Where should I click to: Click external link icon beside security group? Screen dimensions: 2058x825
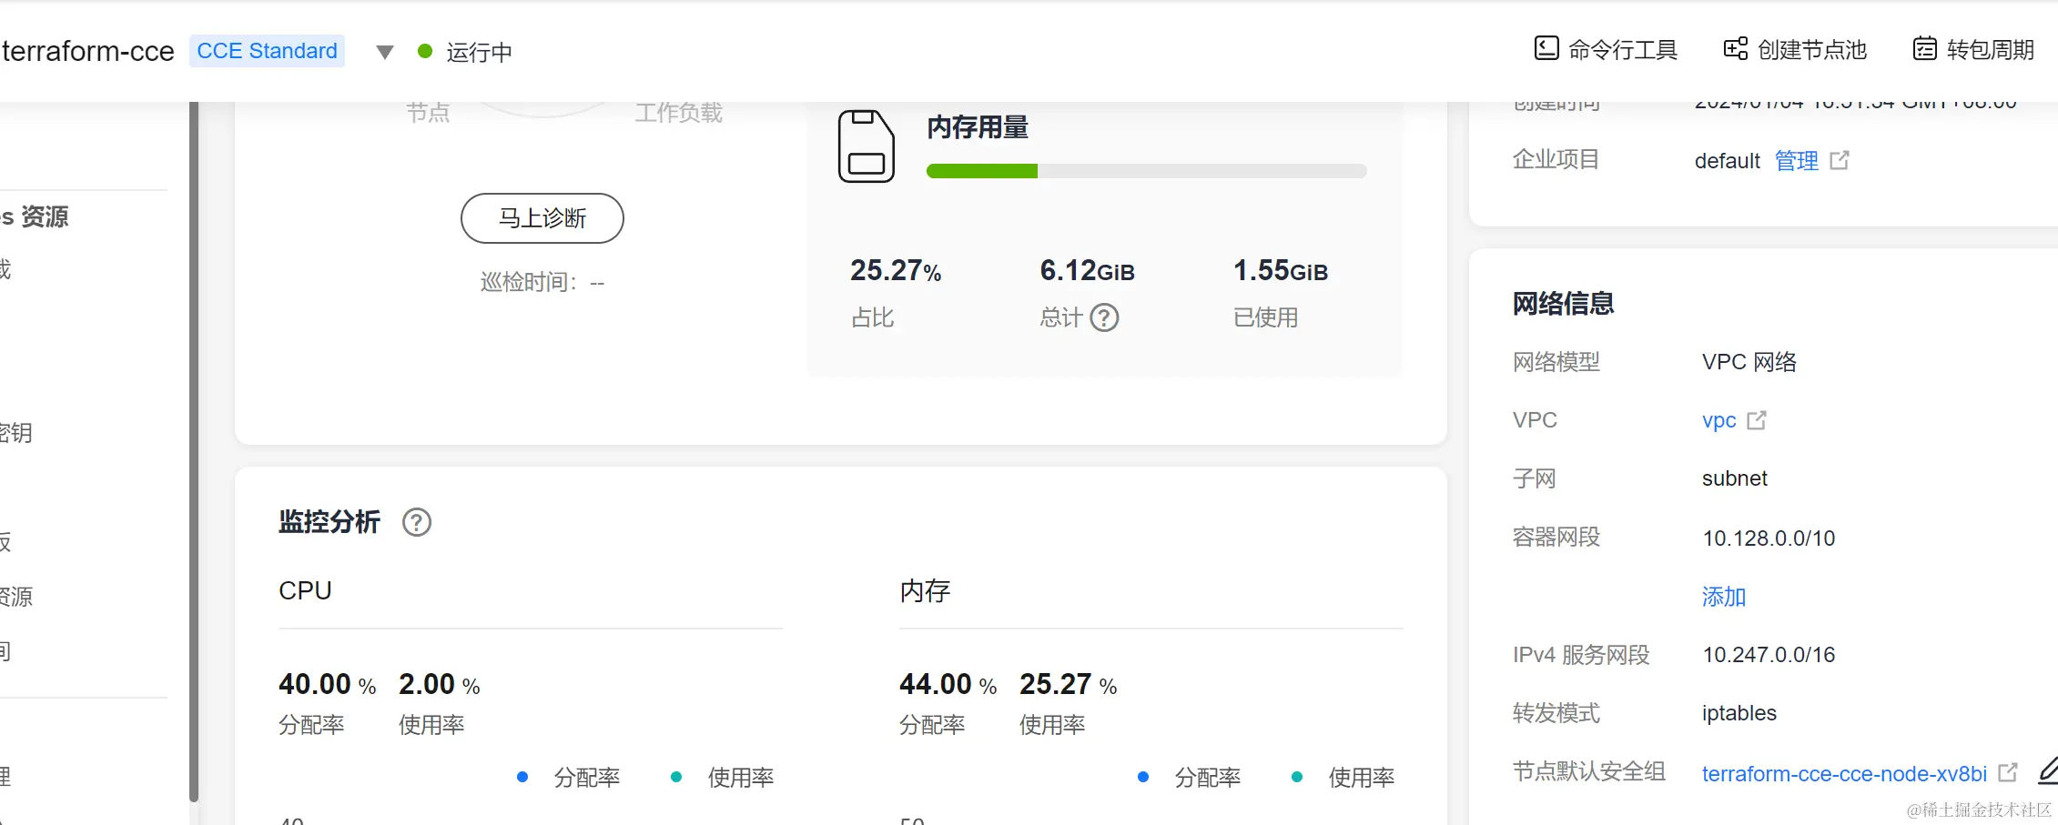click(2008, 772)
